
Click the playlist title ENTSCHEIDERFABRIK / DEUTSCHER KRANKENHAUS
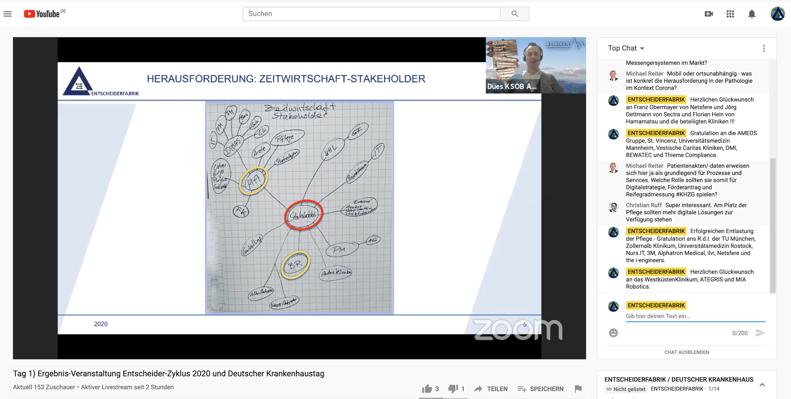point(679,379)
